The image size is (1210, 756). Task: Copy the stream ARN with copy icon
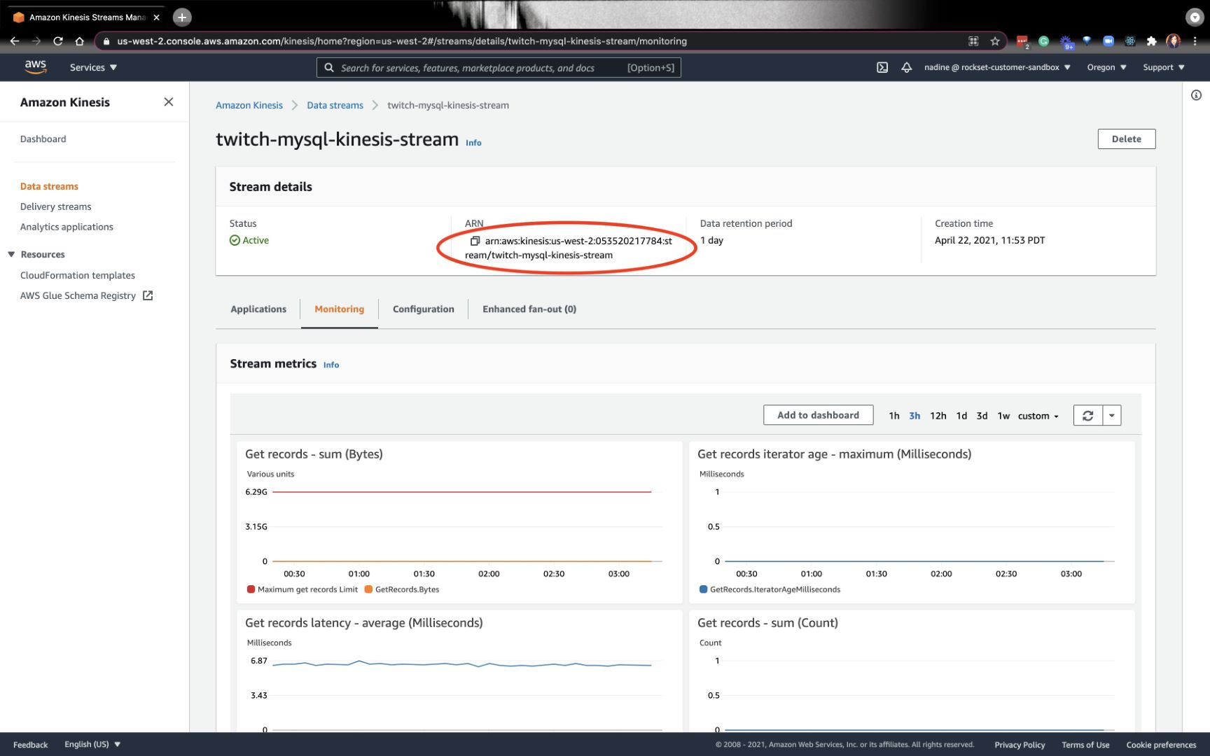point(475,241)
